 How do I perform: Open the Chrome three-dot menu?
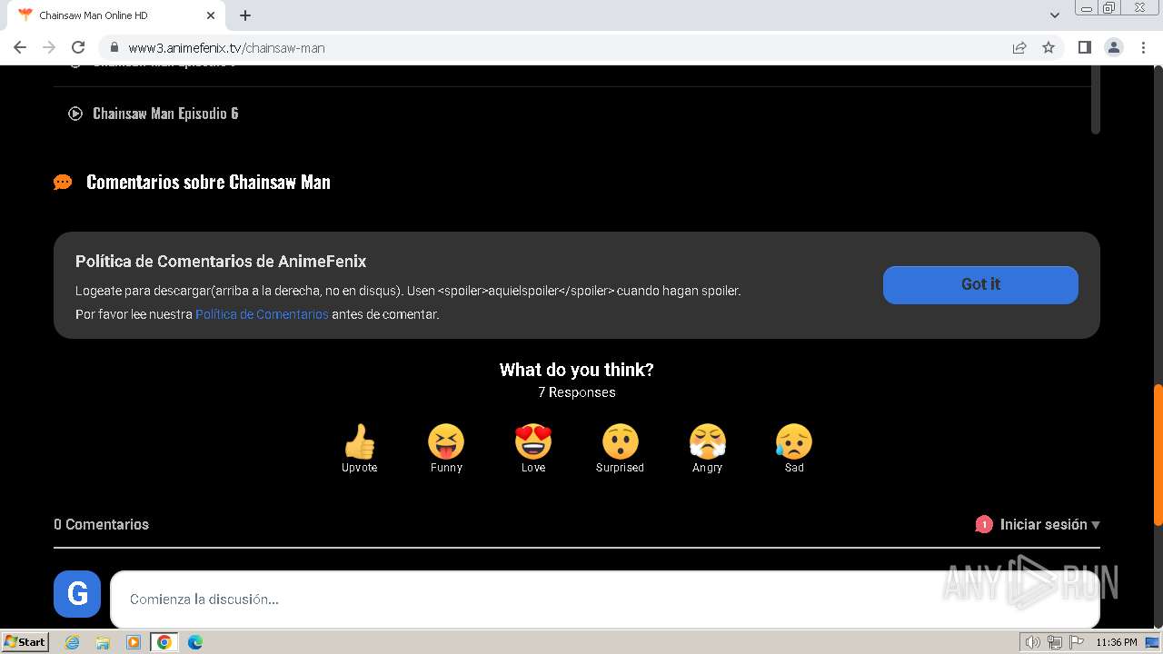pos(1143,47)
